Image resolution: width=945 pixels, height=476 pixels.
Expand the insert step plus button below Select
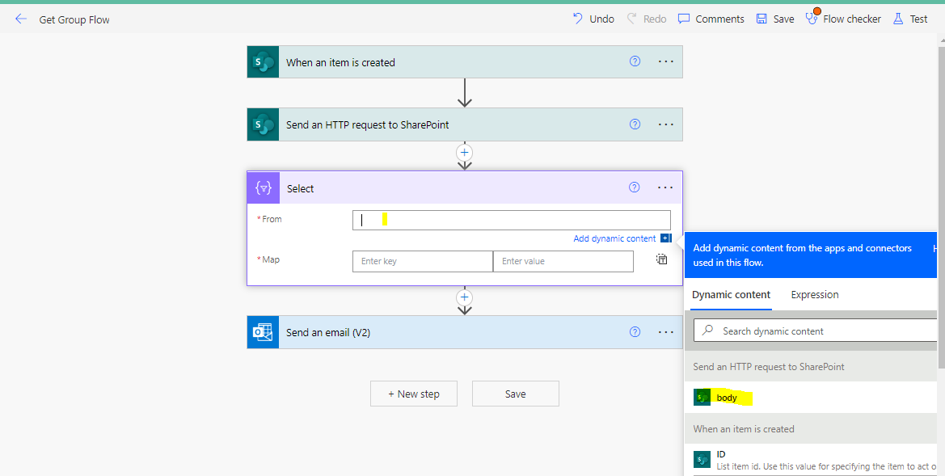point(464,297)
